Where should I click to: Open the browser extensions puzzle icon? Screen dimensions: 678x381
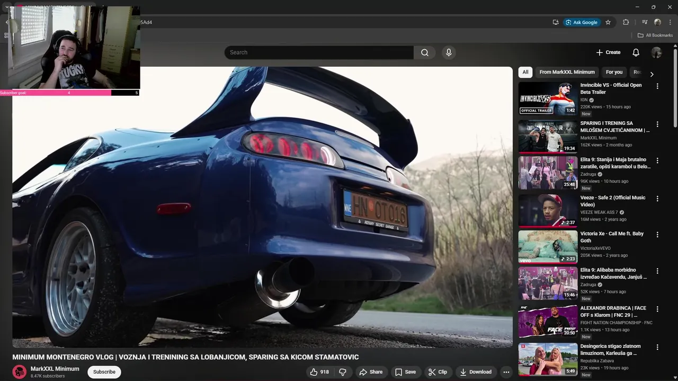626,22
